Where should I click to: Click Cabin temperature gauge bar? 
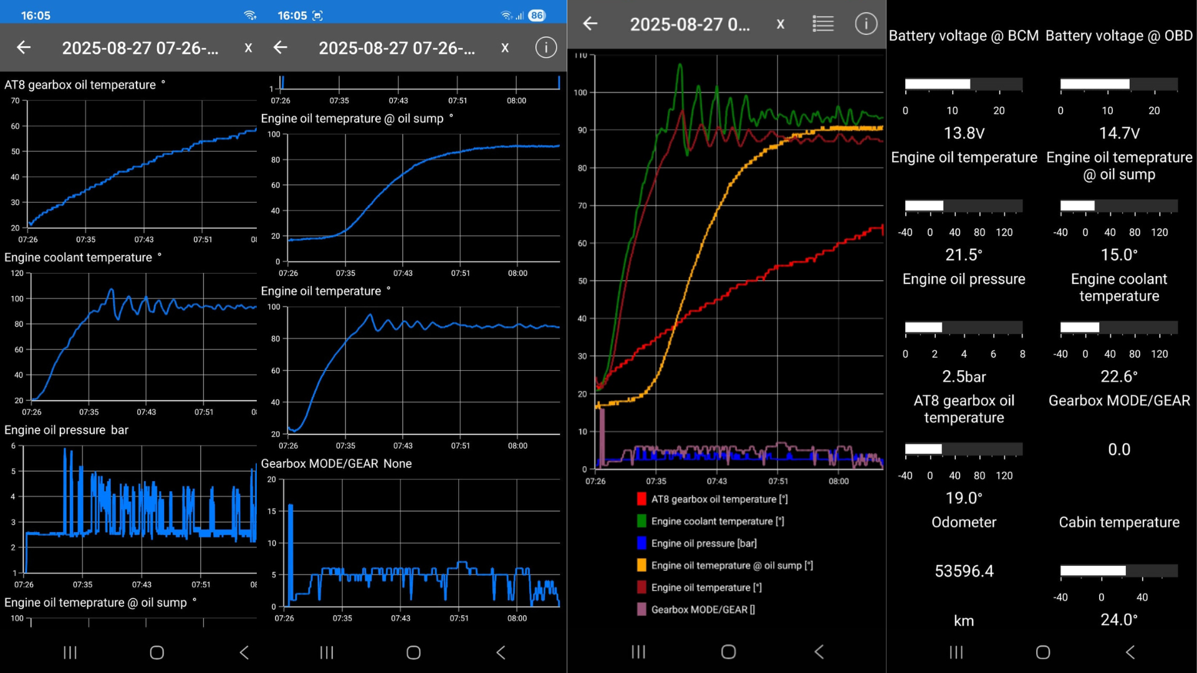1118,571
